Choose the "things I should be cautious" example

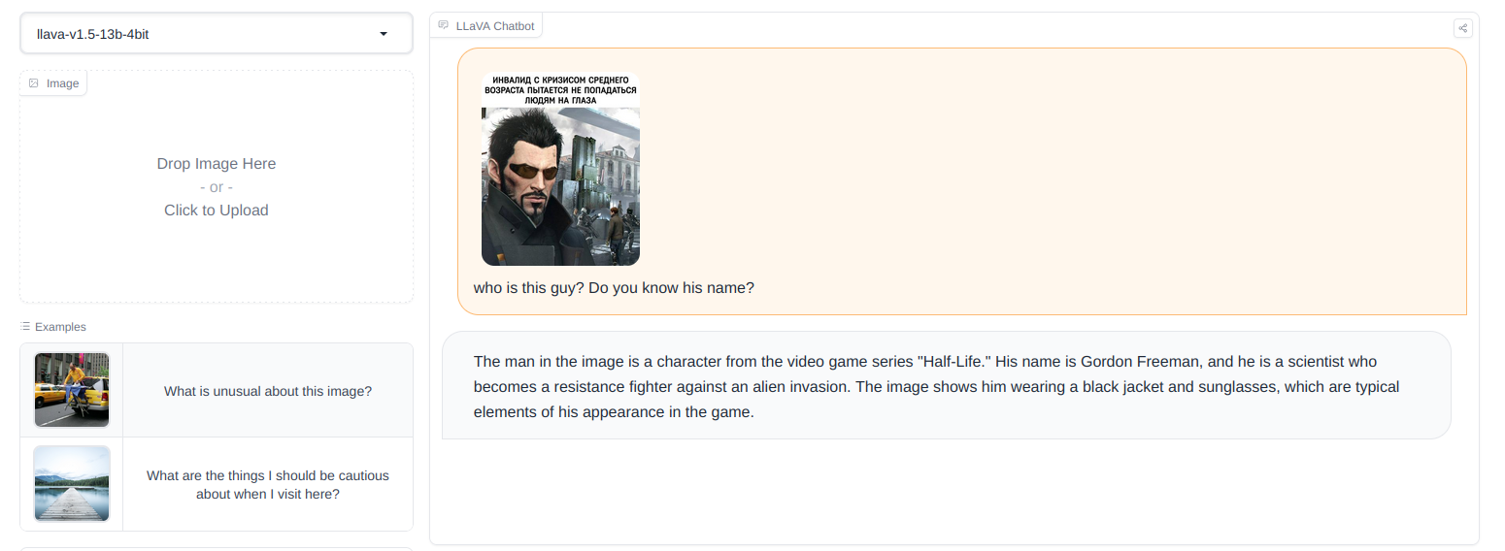click(x=268, y=484)
